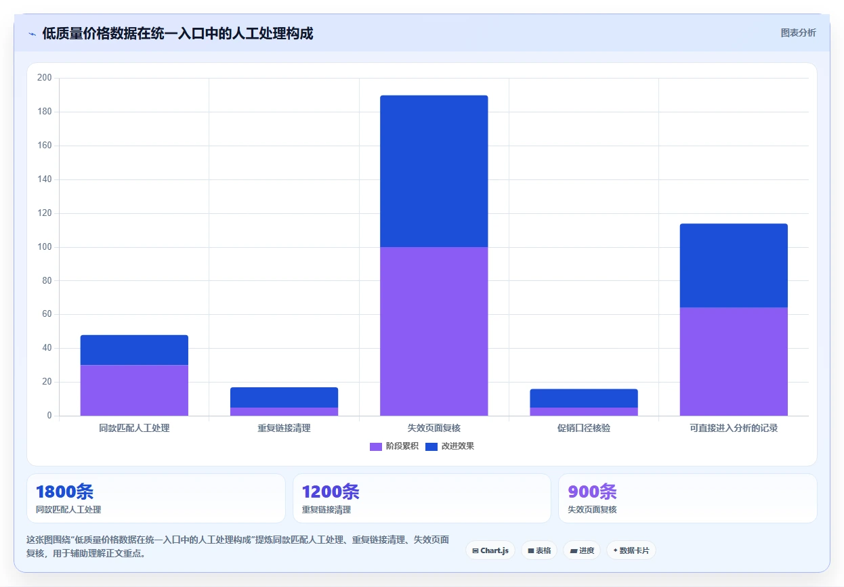Click the blue segment of 失效页面复核 bar
844x587 pixels.
tap(434, 171)
